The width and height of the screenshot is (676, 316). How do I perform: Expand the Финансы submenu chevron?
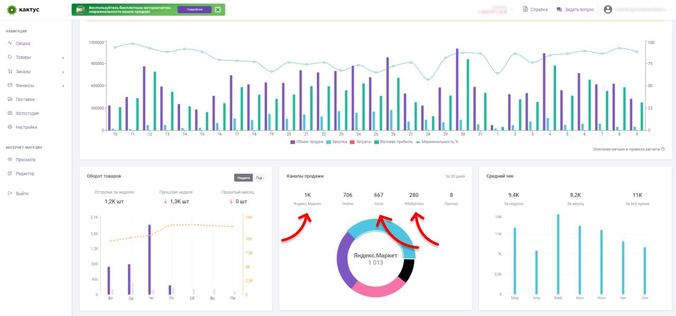coord(63,85)
